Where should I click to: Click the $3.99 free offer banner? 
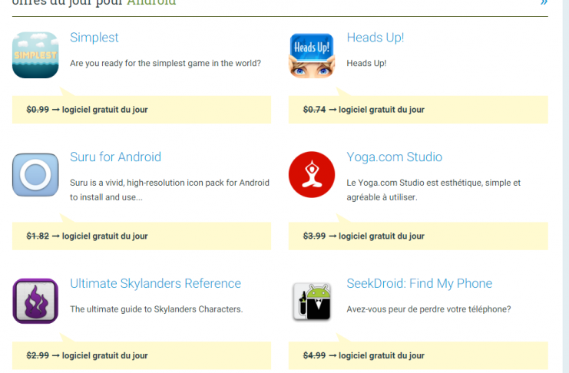click(x=418, y=236)
